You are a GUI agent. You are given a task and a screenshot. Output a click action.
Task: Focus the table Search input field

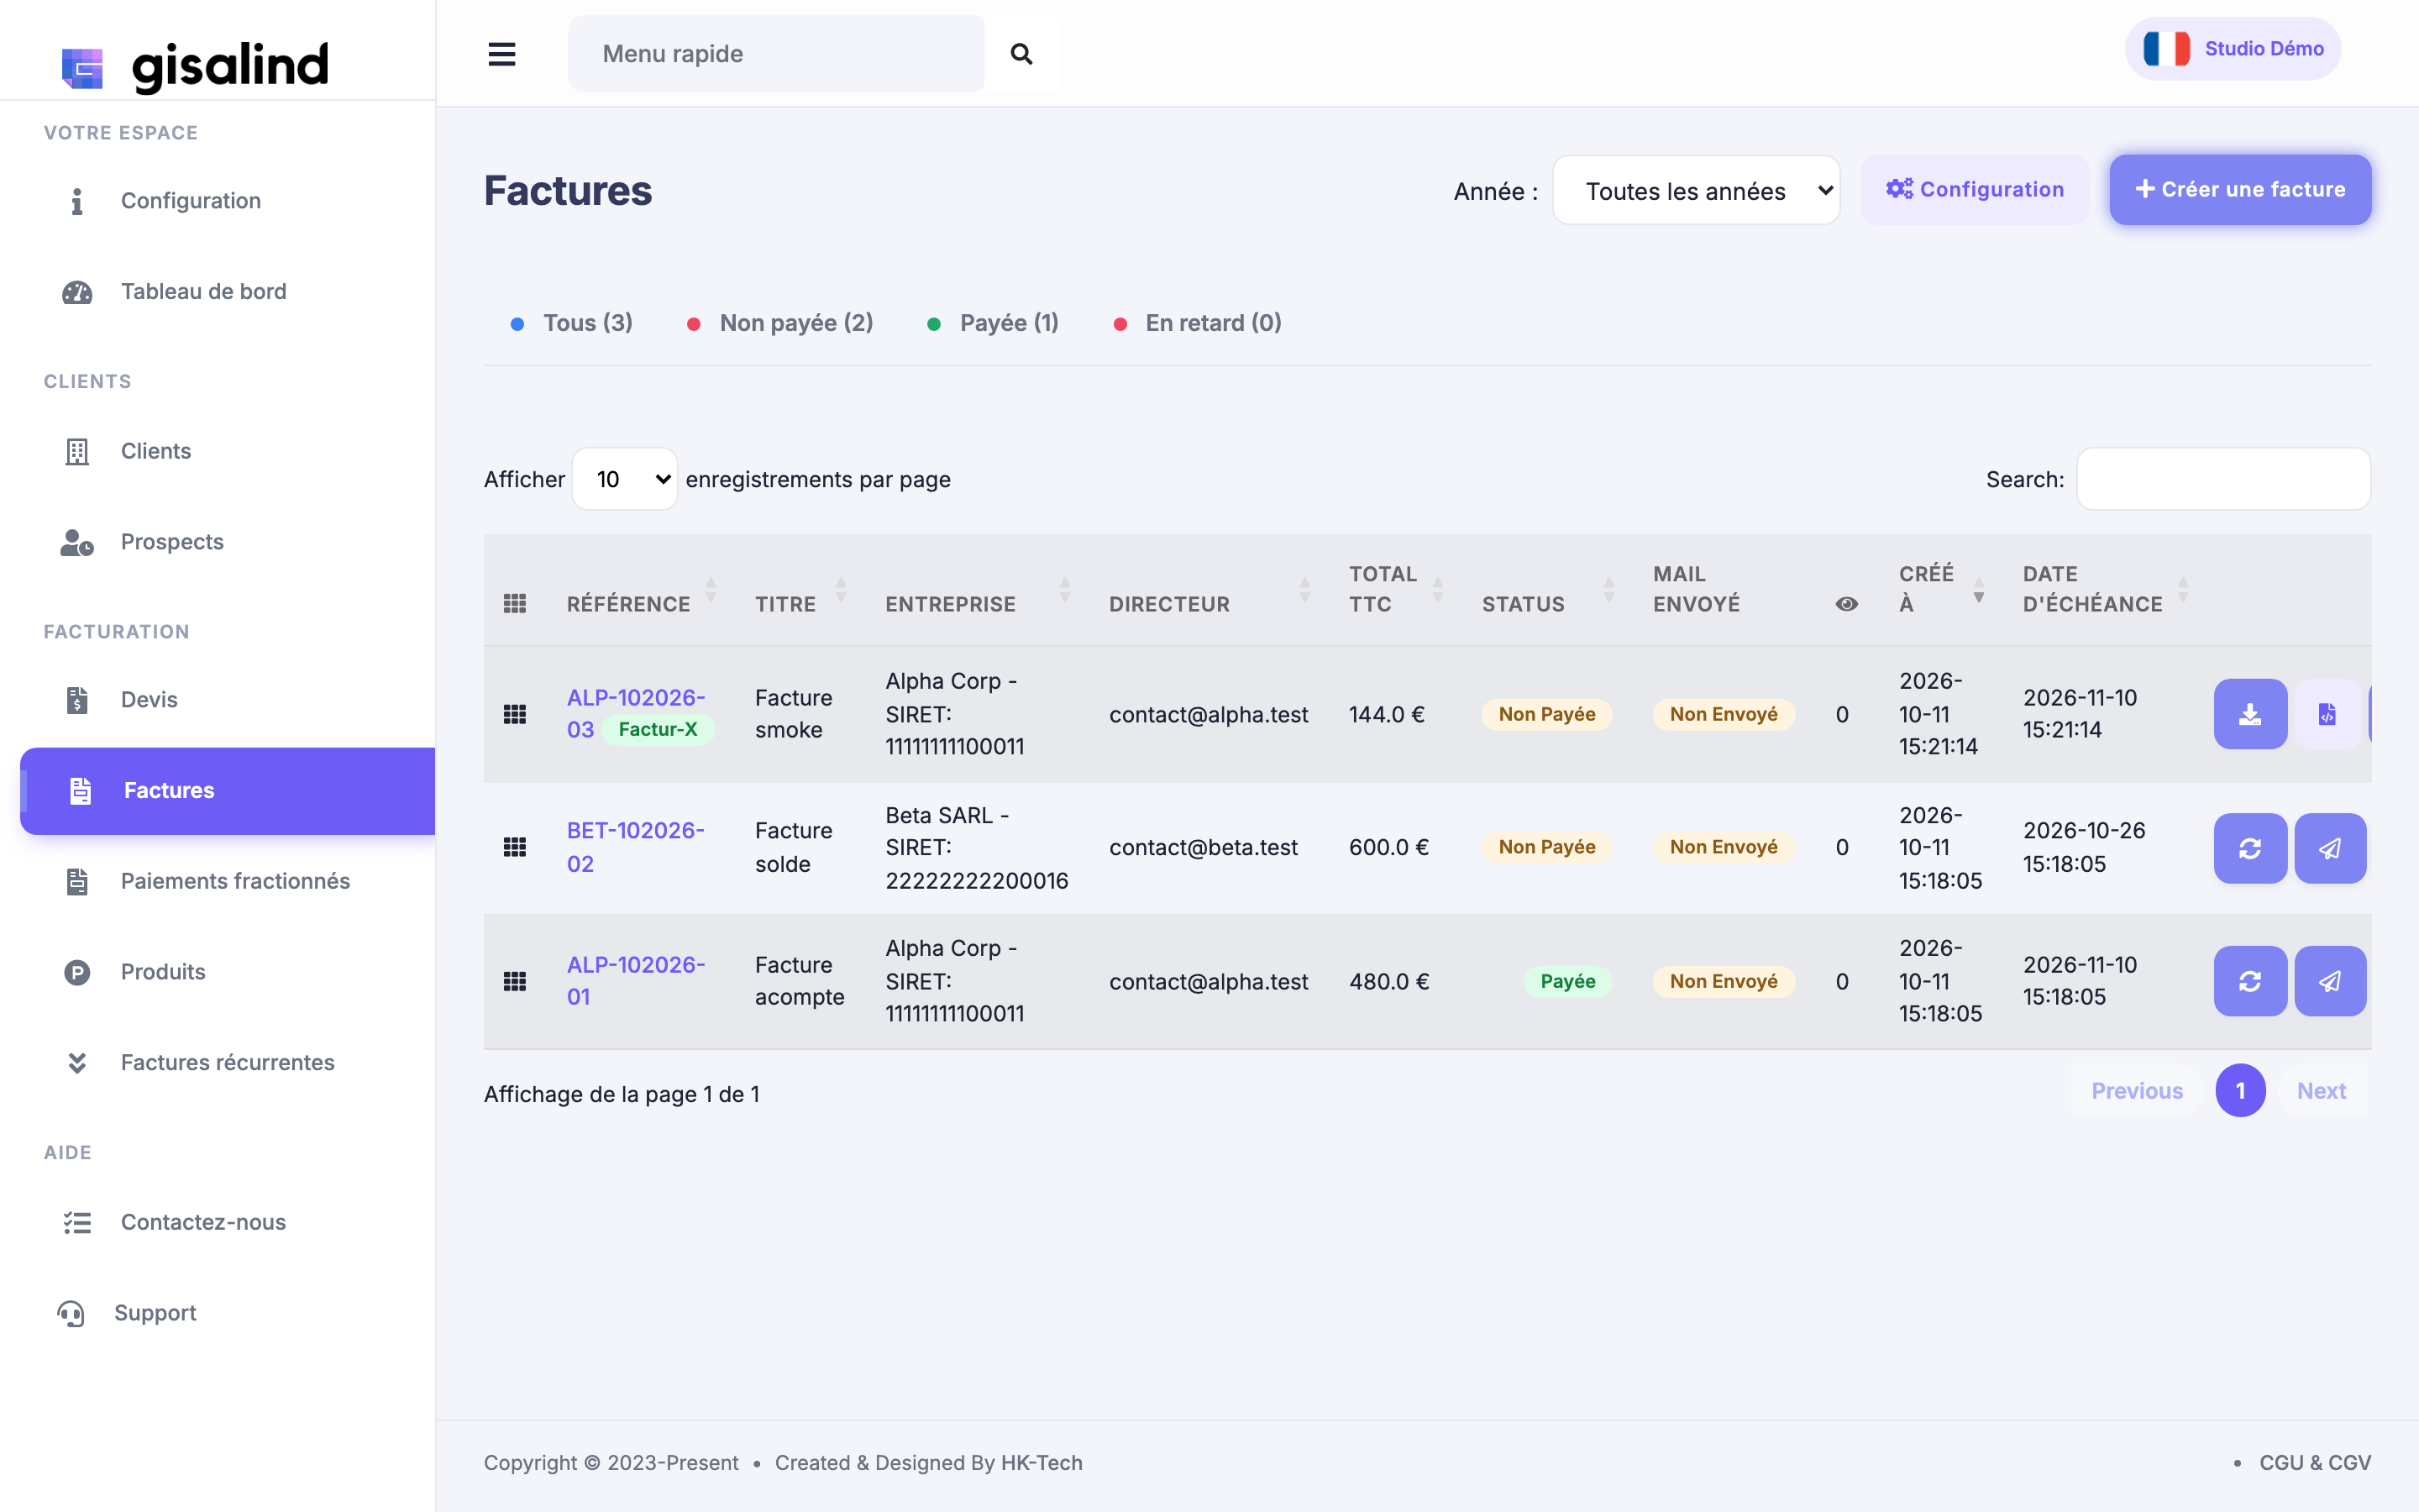(2223, 479)
